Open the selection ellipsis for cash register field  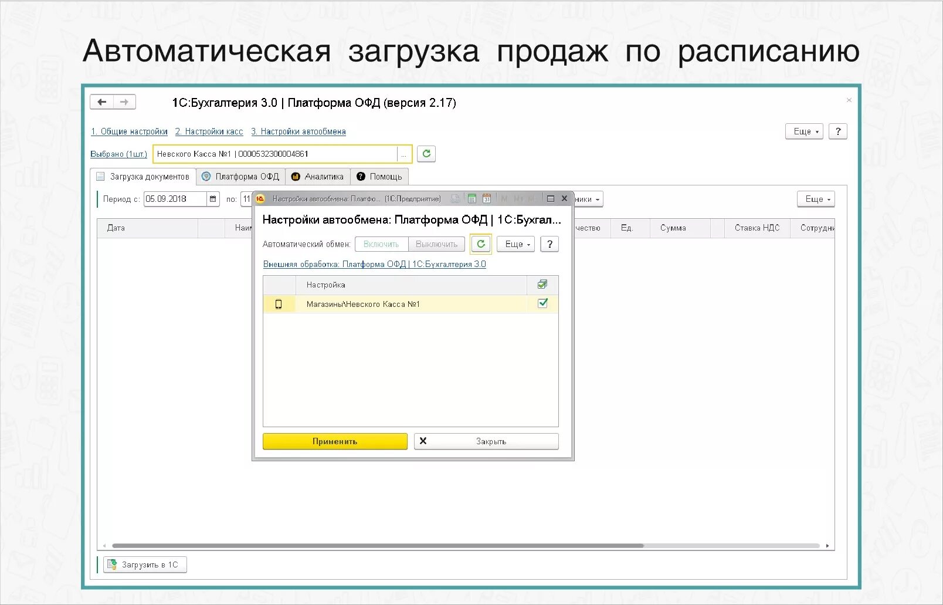coord(403,154)
